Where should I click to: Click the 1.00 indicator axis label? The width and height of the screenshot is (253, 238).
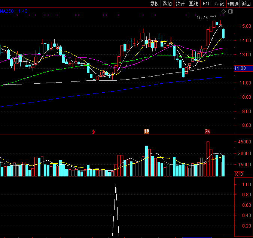click(x=246, y=185)
